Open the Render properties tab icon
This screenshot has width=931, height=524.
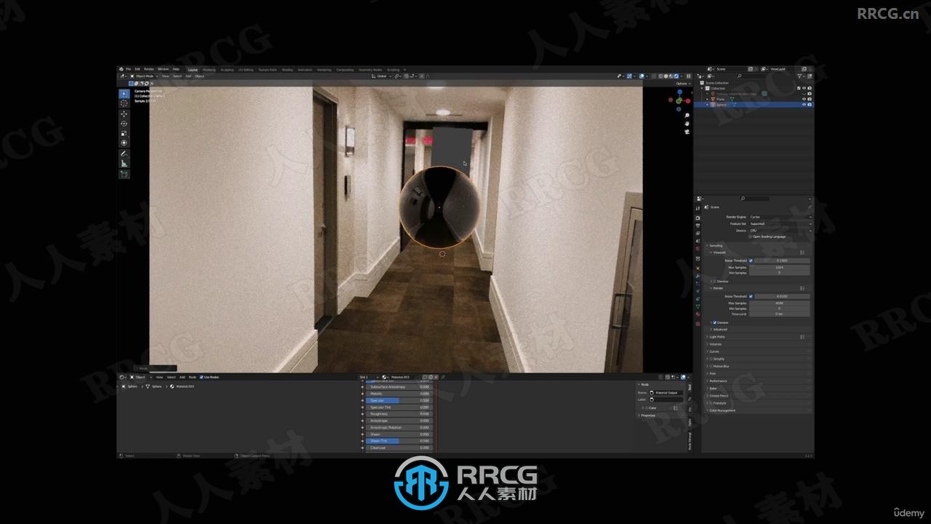point(698,218)
